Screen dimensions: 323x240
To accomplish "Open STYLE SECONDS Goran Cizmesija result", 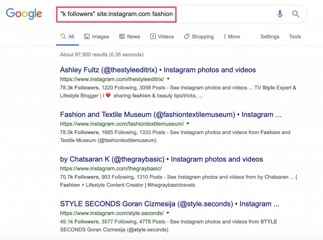I will 169,204.
